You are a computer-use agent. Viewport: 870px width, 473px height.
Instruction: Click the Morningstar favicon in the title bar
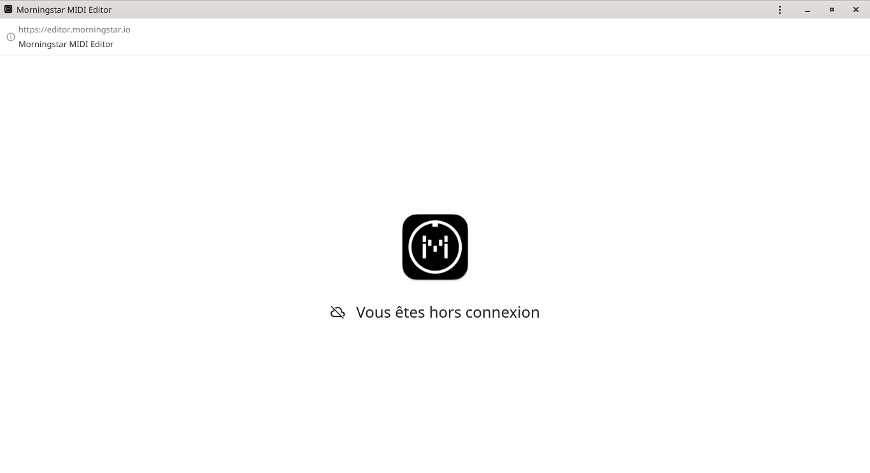point(8,10)
